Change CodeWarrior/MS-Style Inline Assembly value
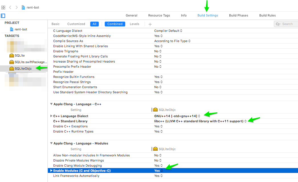 pyautogui.click(x=158, y=36)
